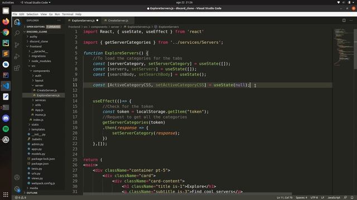Open models.py in the file tree

click(38, 154)
